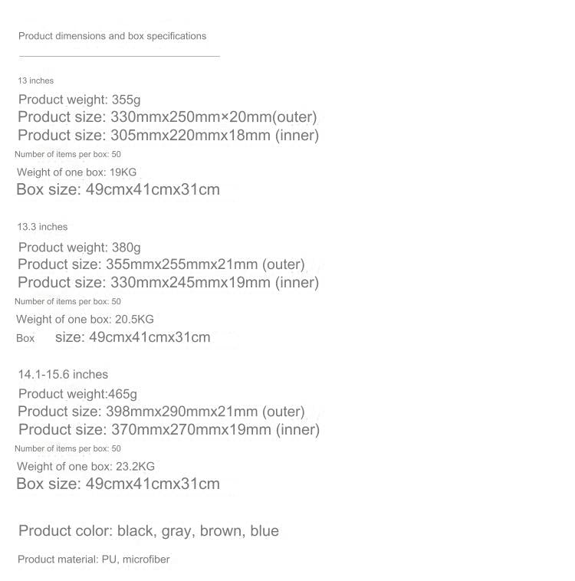
Task: Click the 'Product weight:465g' line
Action: [x=77, y=394]
